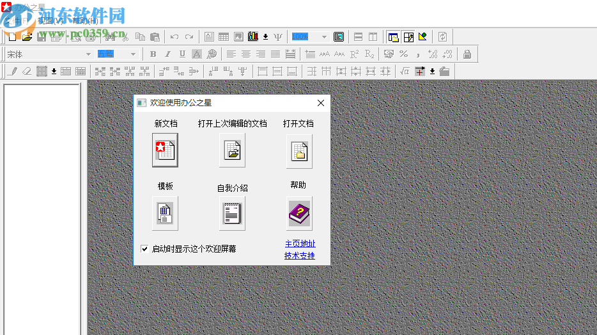Expand the arrow beside the chart icon
The width and height of the screenshot is (597, 335).
(x=266, y=37)
